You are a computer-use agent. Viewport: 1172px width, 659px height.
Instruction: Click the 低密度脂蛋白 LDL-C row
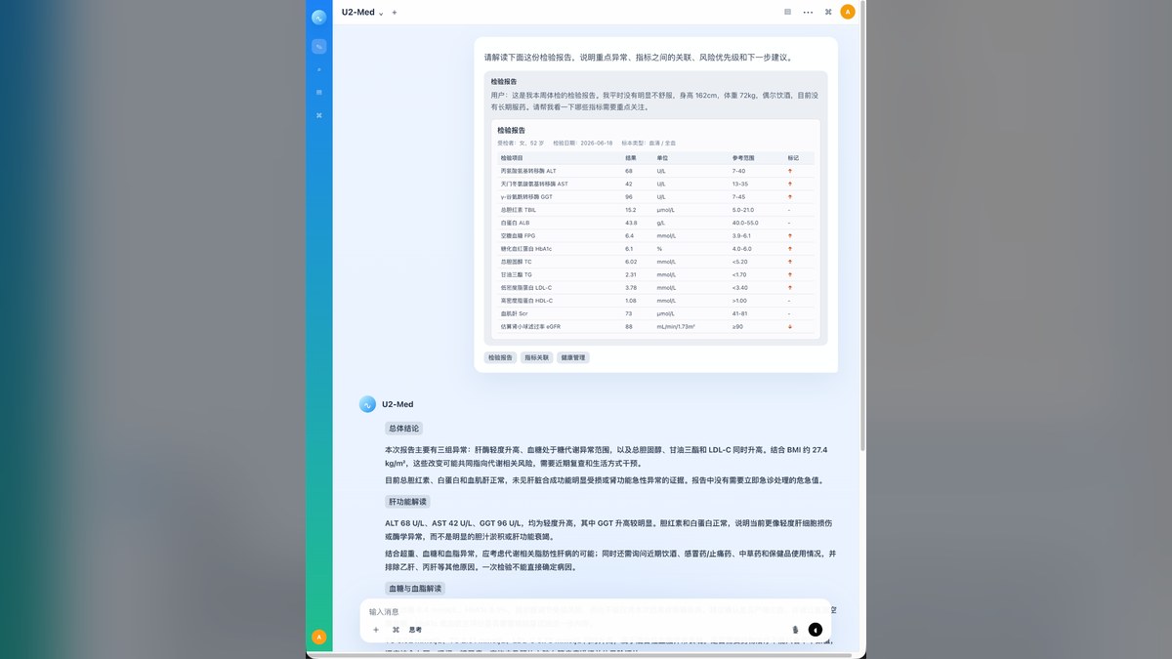click(x=655, y=288)
